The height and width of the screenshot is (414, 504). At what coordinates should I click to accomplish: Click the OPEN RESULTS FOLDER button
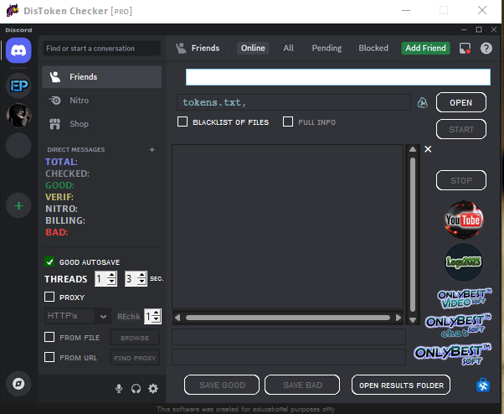pos(401,385)
